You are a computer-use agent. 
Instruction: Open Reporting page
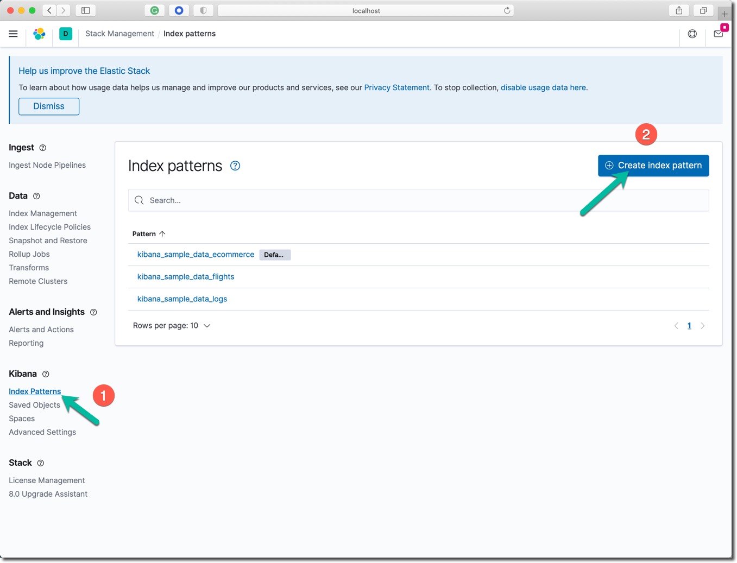point(26,343)
